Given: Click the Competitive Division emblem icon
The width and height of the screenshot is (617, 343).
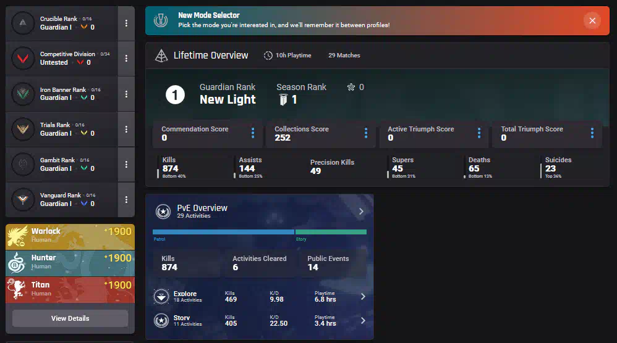Looking at the screenshot, I should (x=23, y=59).
